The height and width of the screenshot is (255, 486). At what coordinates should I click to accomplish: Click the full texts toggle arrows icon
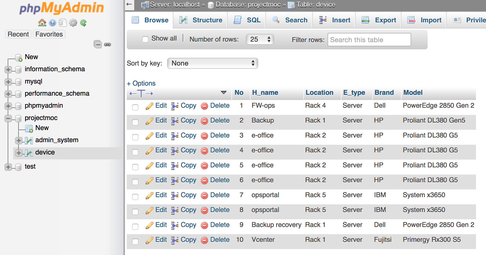(x=141, y=94)
